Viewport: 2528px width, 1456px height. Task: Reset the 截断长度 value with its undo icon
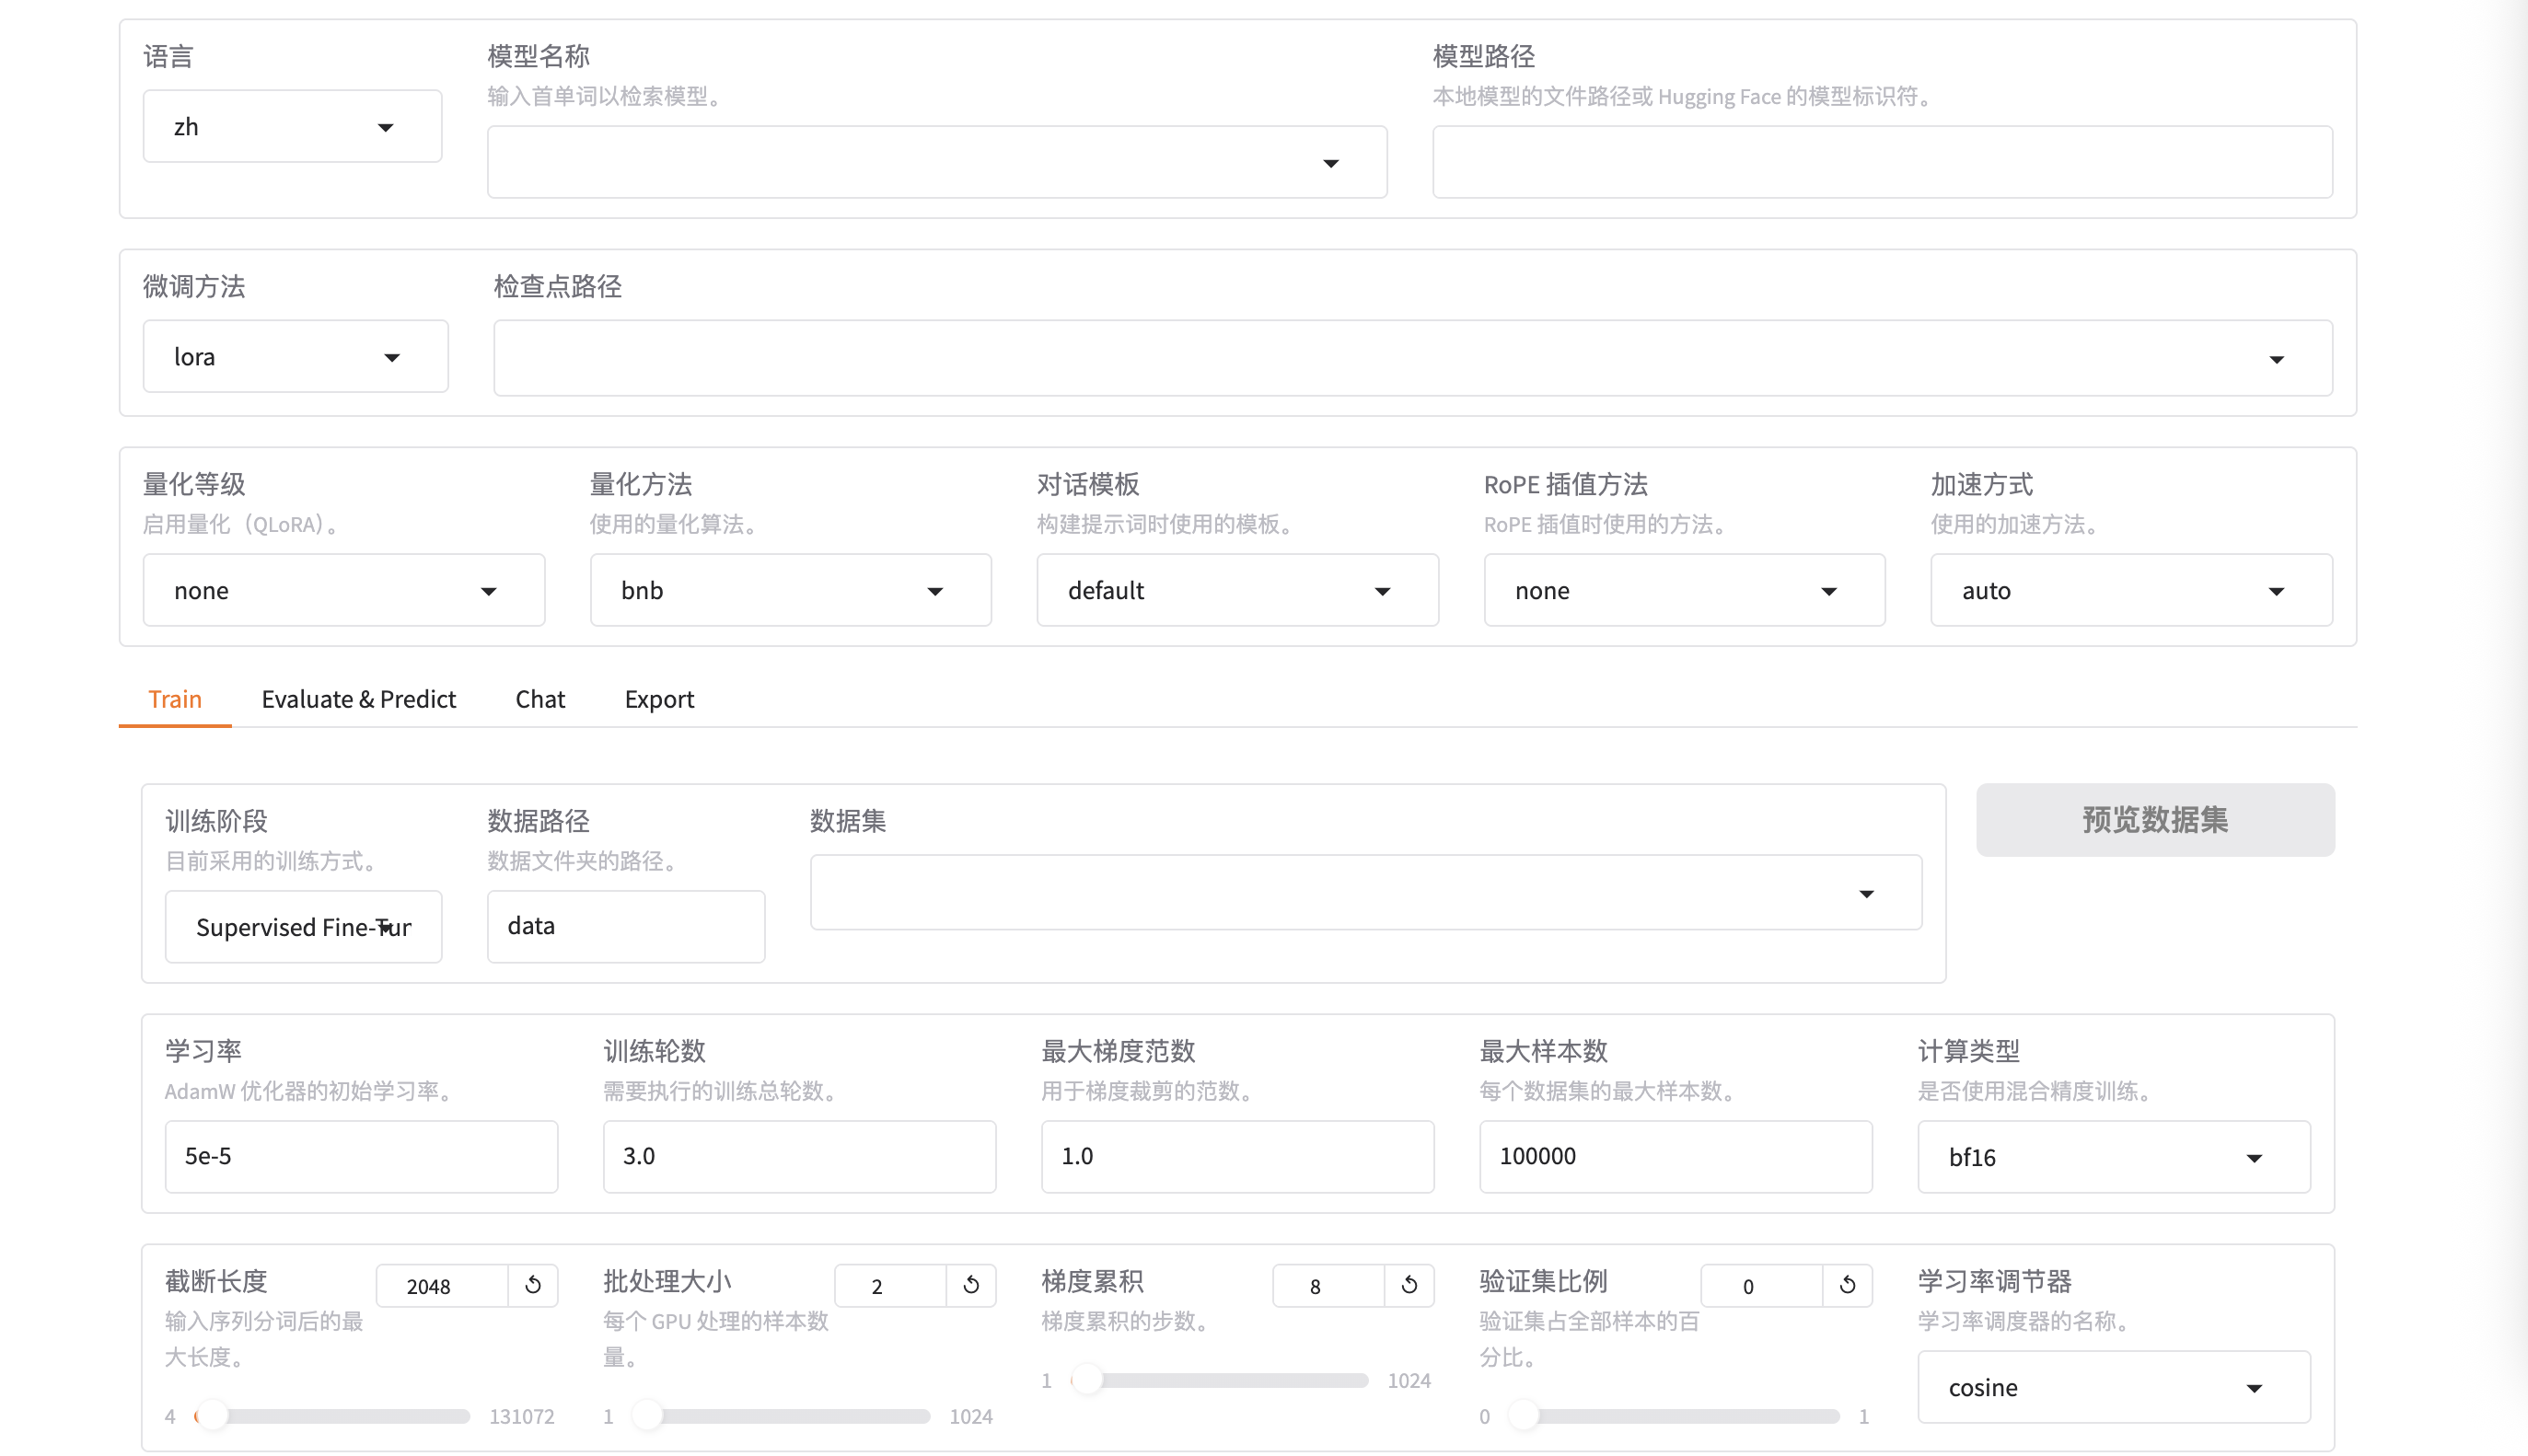point(533,1285)
